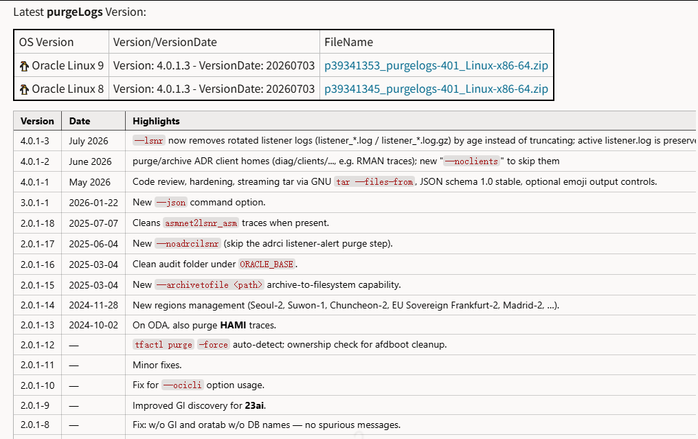698x439 pixels.
Task: Click the Linux penguin icon beside Oracle Linux 9
Action: (24, 66)
